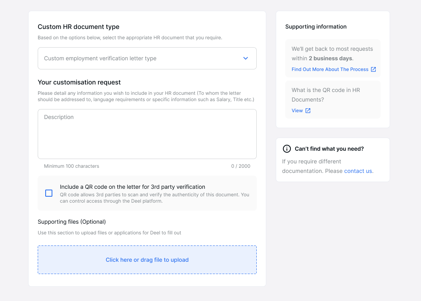This screenshot has height=301, width=421.
Task: Click the 2 business days info box
Action: click(333, 58)
